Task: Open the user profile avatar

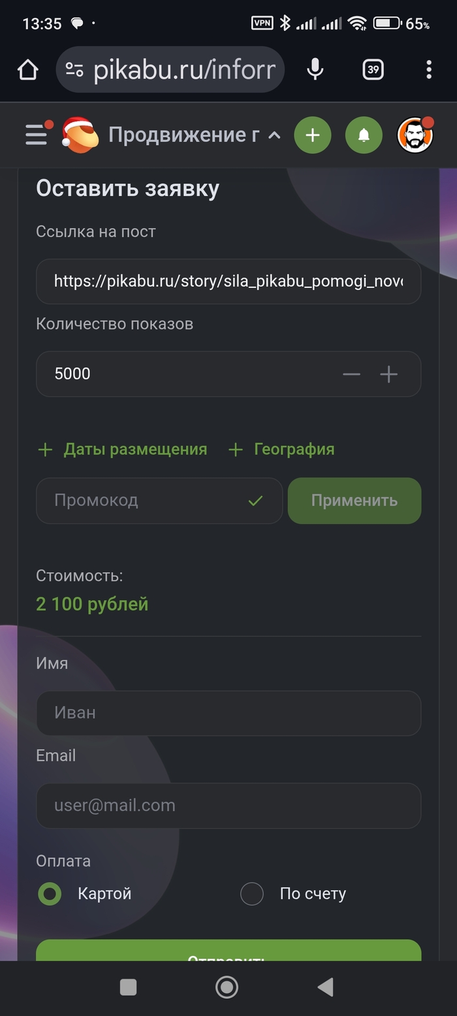Action: coord(415,135)
